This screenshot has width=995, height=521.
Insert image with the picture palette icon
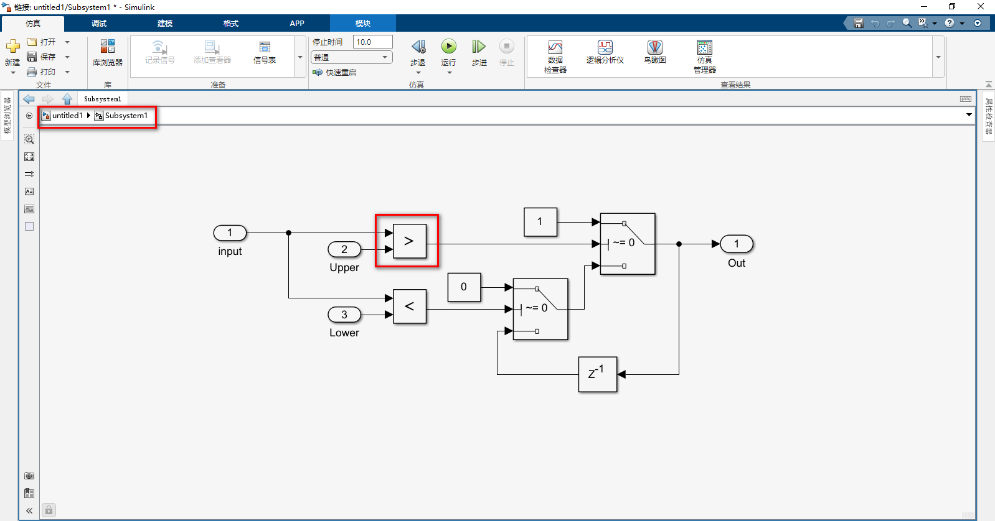[29, 209]
